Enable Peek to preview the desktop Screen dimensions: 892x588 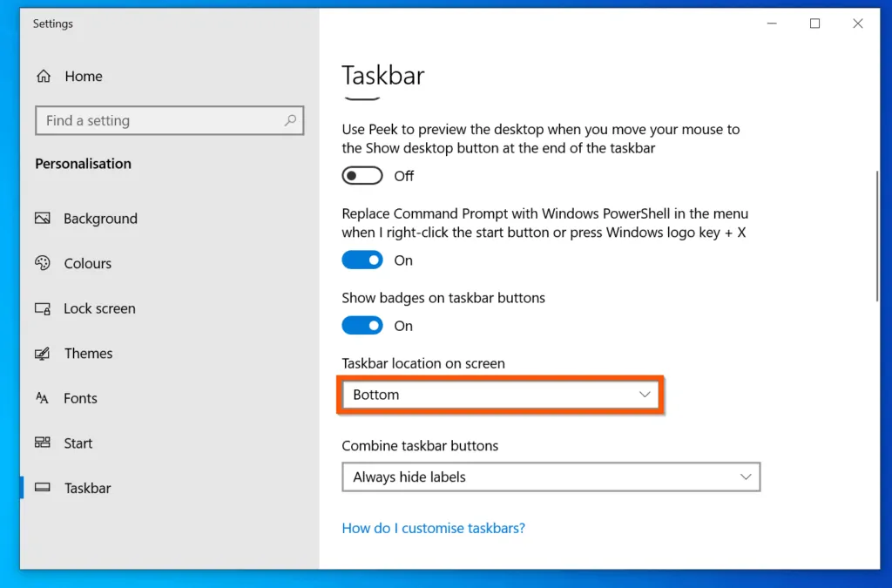pos(362,175)
